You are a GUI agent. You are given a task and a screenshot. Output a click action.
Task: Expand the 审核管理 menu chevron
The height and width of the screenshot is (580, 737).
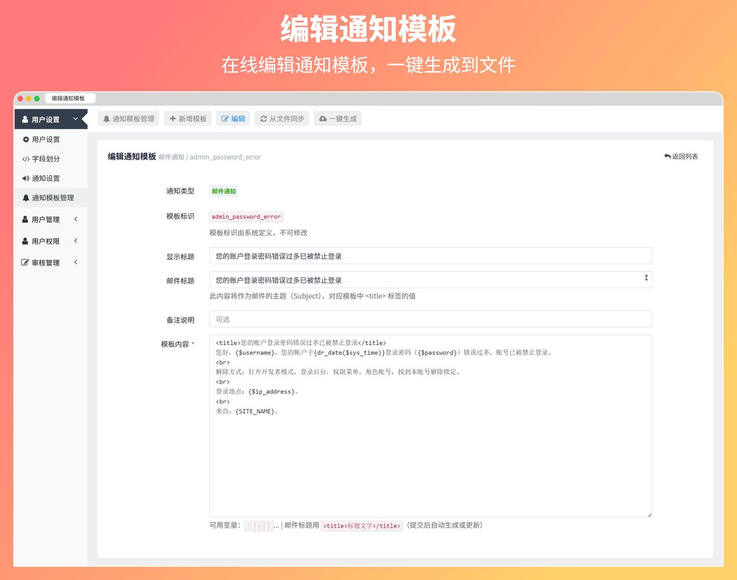coord(76,262)
